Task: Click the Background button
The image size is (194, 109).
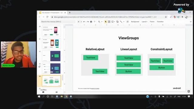Action: (x=135, y=21)
